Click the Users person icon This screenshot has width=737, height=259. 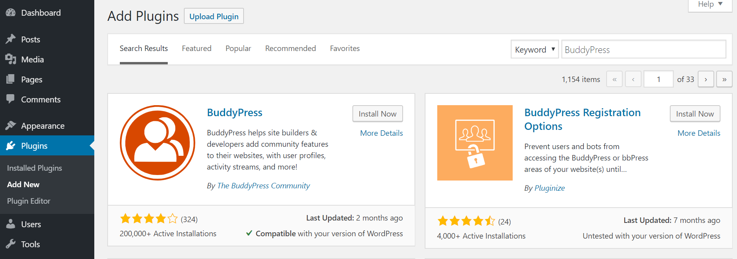pos(11,224)
